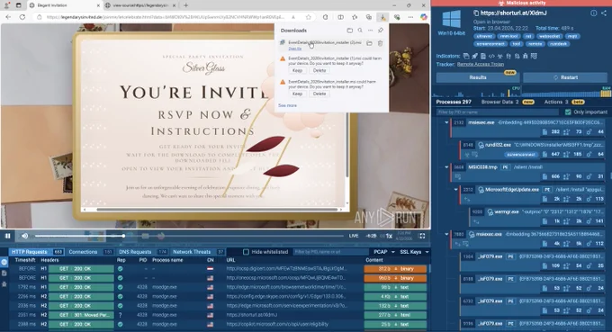Mute the session video volume
612x332 pixels.
pyautogui.click(x=24, y=236)
